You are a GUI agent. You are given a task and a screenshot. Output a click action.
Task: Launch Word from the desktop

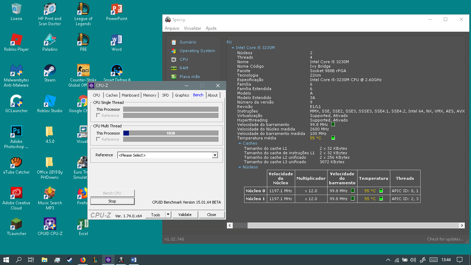pyautogui.click(x=117, y=43)
